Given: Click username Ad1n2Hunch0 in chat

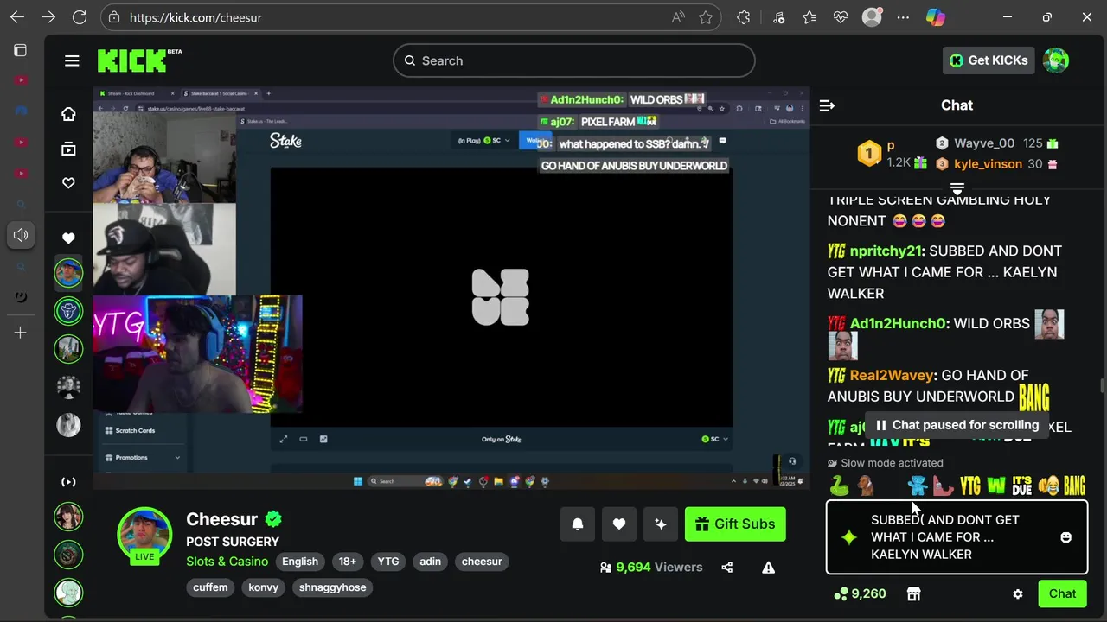Looking at the screenshot, I should click(898, 323).
